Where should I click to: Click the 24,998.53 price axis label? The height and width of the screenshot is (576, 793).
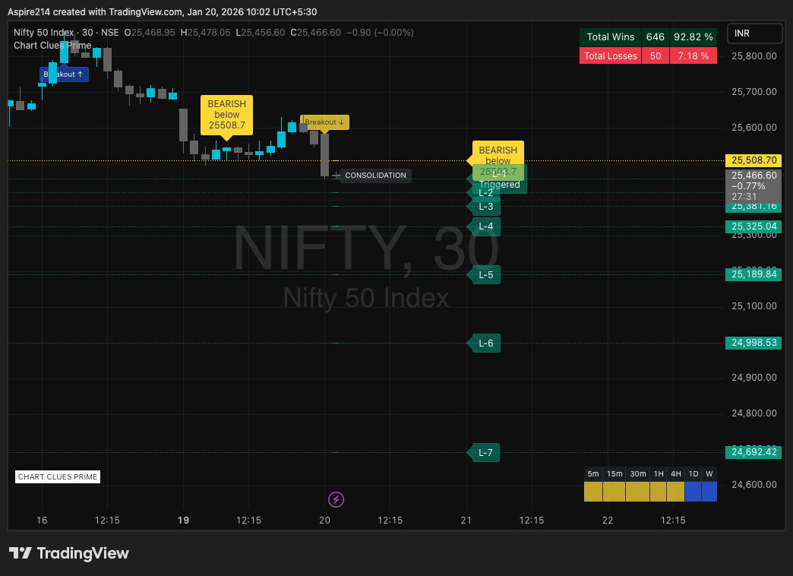click(754, 343)
